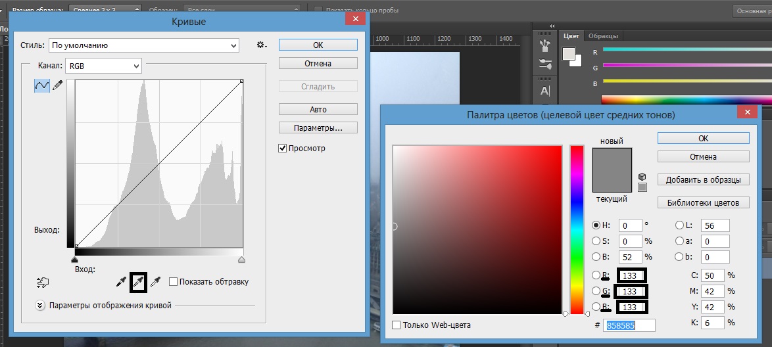The image size is (772, 347).
Task: Enable the Показать обтравку checkbox
Action: [173, 281]
